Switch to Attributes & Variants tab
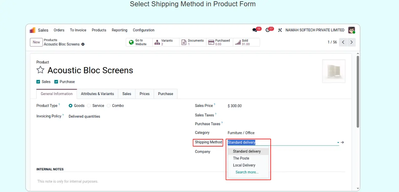This screenshot has width=399, height=192. click(97, 94)
